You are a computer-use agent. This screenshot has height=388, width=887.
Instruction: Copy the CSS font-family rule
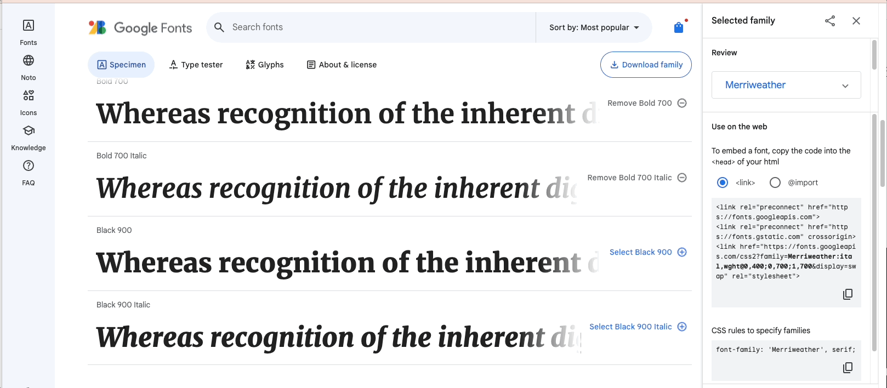tap(848, 367)
